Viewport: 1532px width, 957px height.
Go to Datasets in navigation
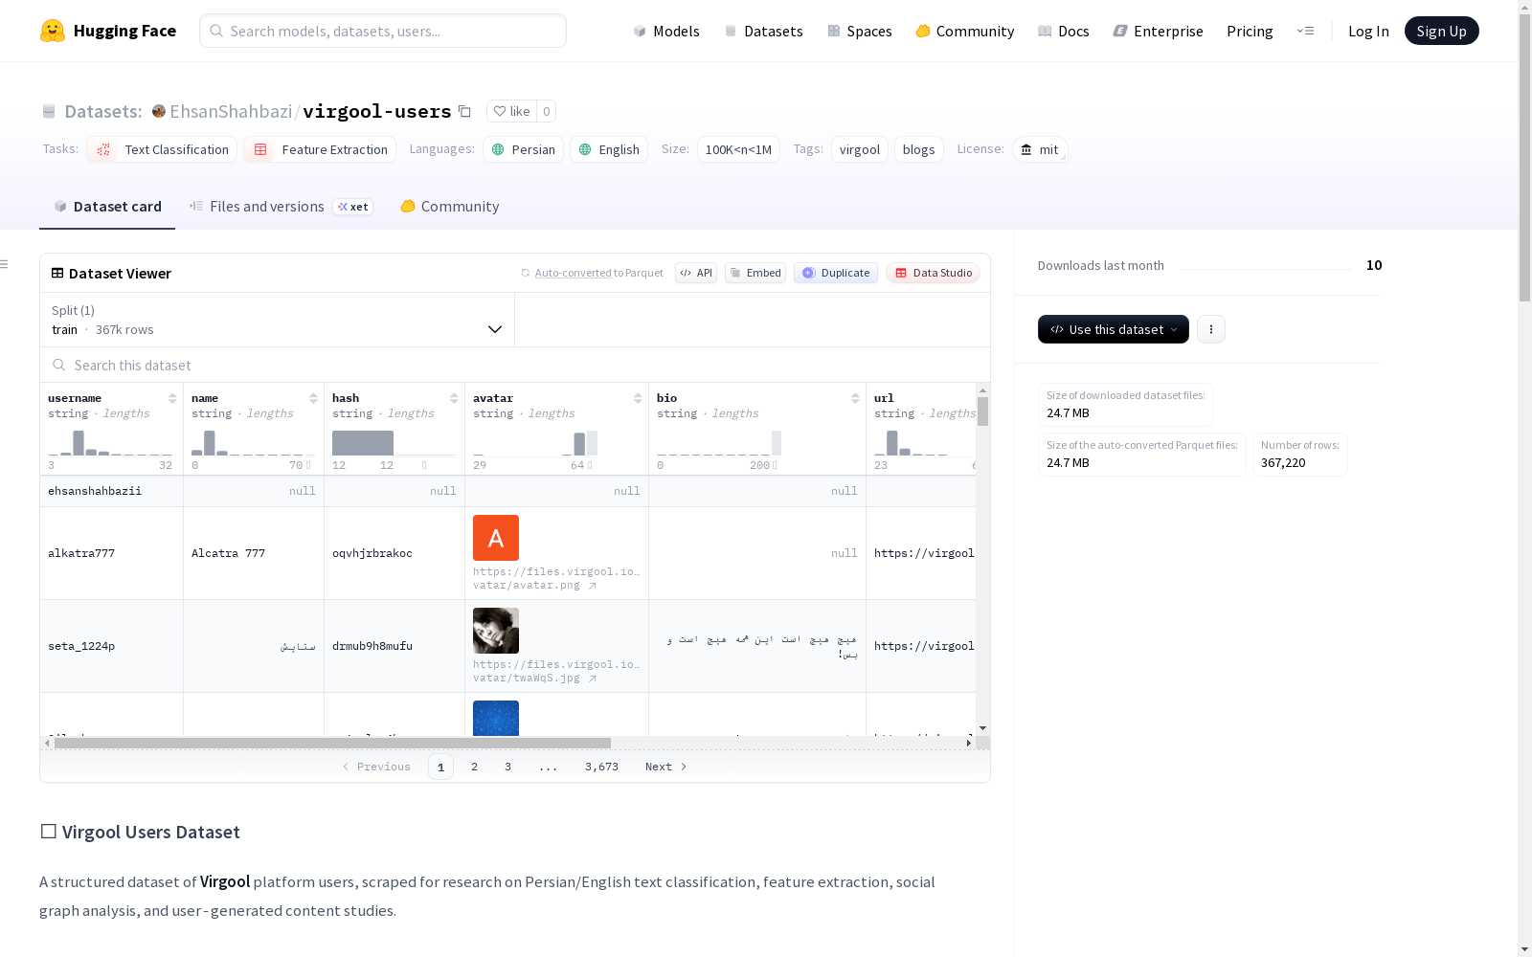[763, 31]
